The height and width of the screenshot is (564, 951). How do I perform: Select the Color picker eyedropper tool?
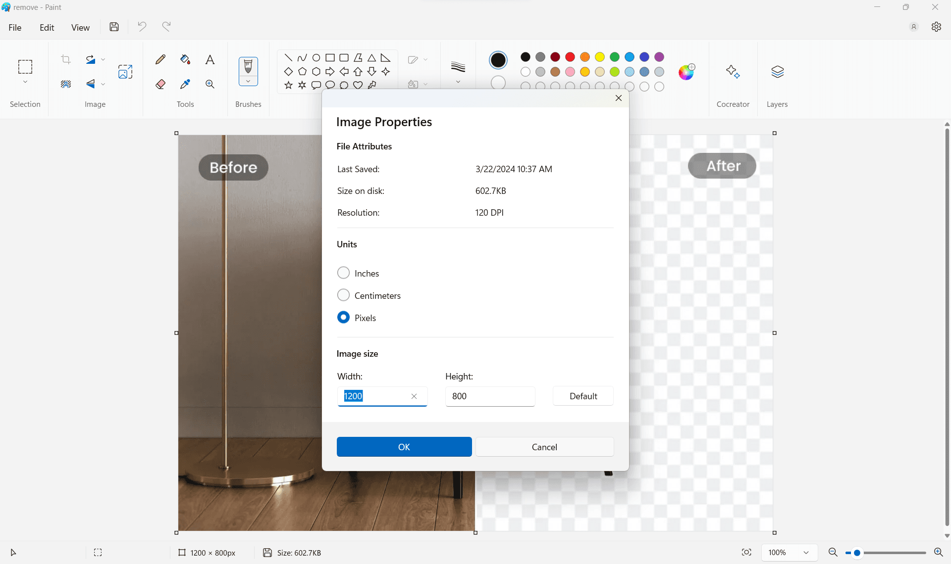point(185,84)
